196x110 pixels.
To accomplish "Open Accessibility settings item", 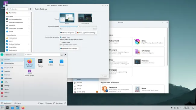I will pyautogui.click(x=18, y=47).
